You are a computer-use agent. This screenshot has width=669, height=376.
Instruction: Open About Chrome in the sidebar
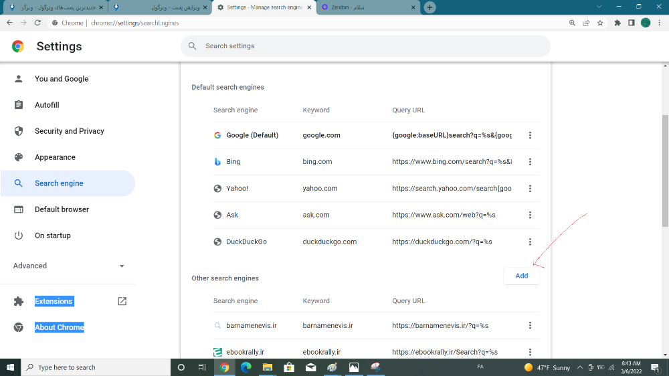(60, 327)
